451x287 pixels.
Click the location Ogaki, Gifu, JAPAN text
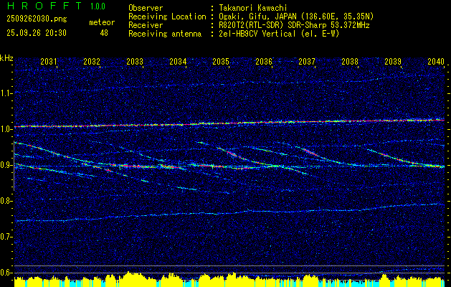pos(296,17)
